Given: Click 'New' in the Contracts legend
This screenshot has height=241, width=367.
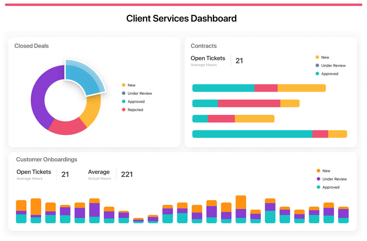Looking at the screenshot, I should point(325,57).
